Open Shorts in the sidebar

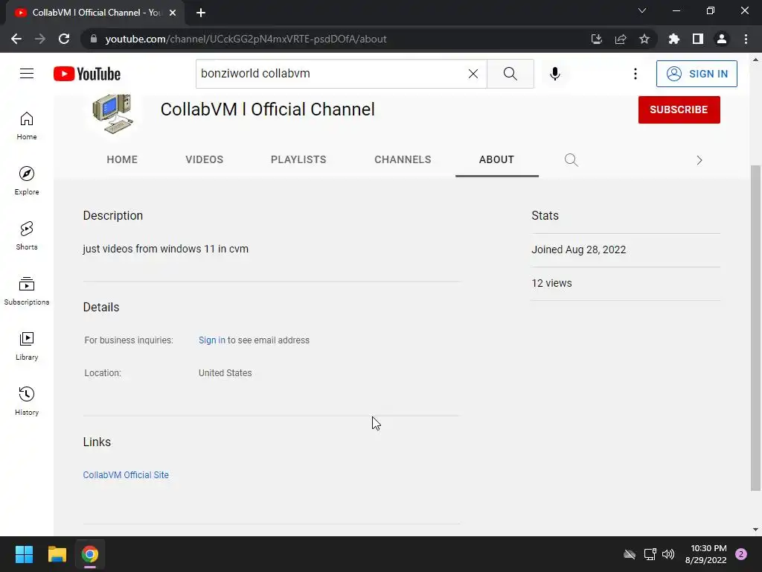27,235
